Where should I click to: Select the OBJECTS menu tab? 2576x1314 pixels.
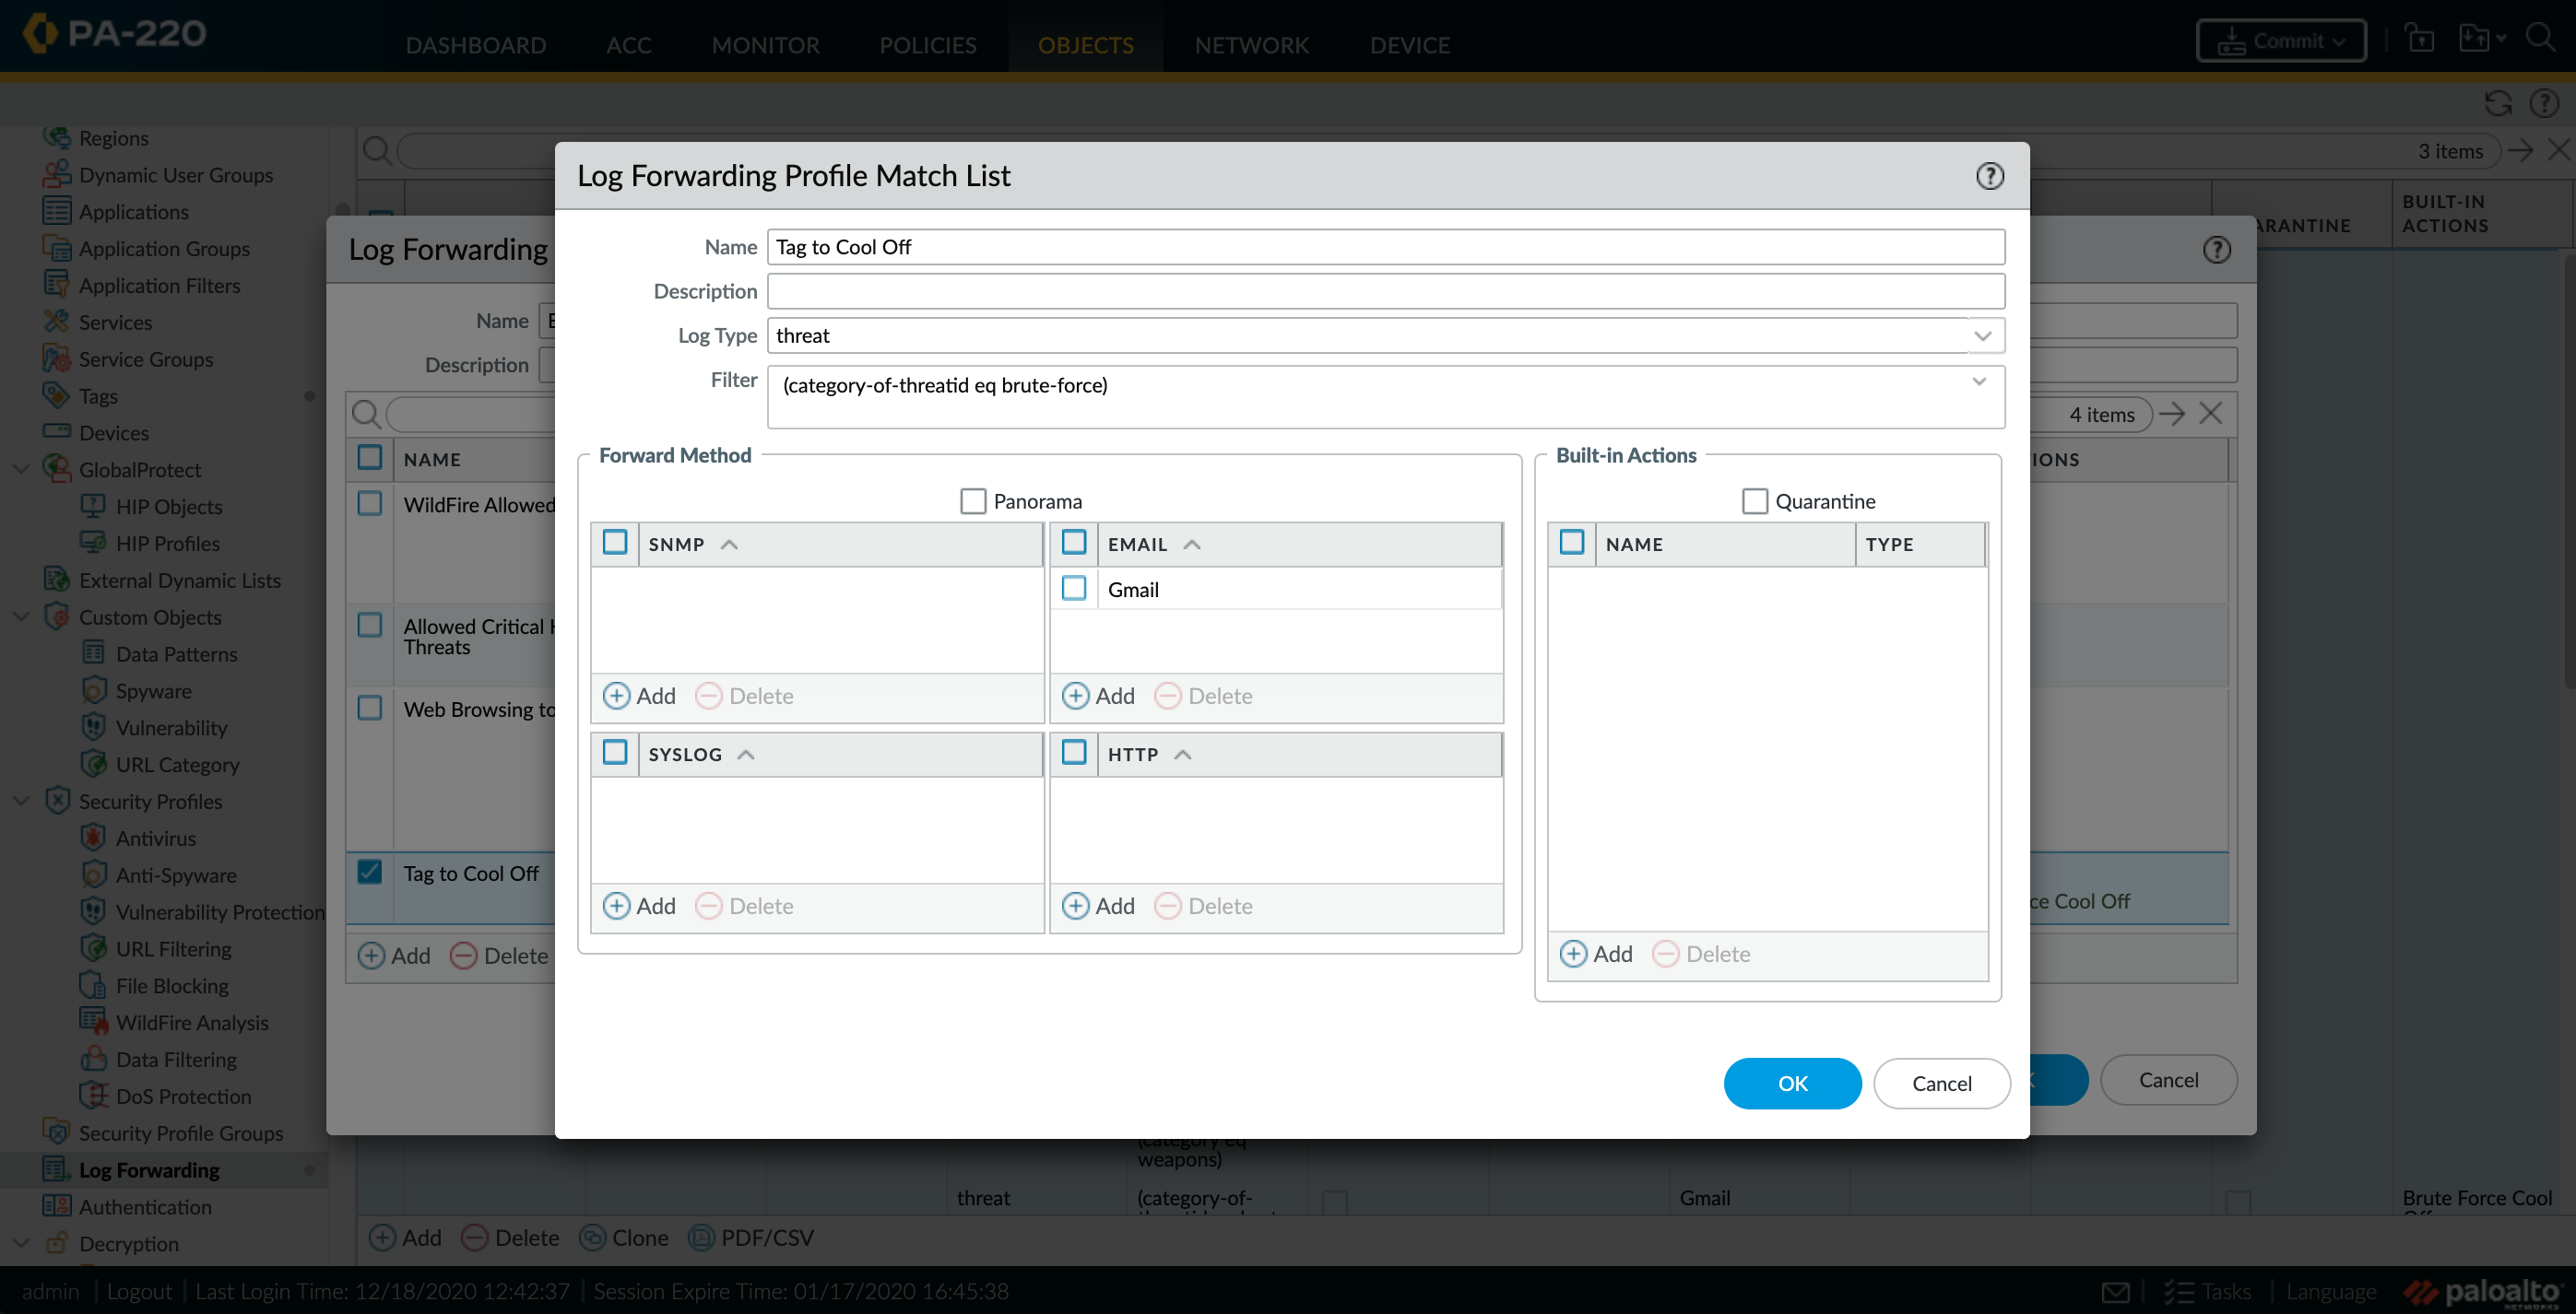pos(1086,45)
